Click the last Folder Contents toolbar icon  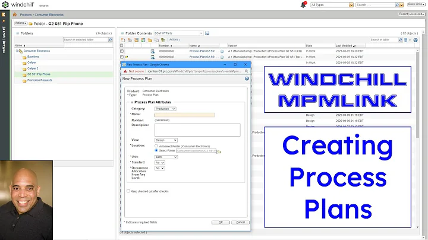[163, 40]
